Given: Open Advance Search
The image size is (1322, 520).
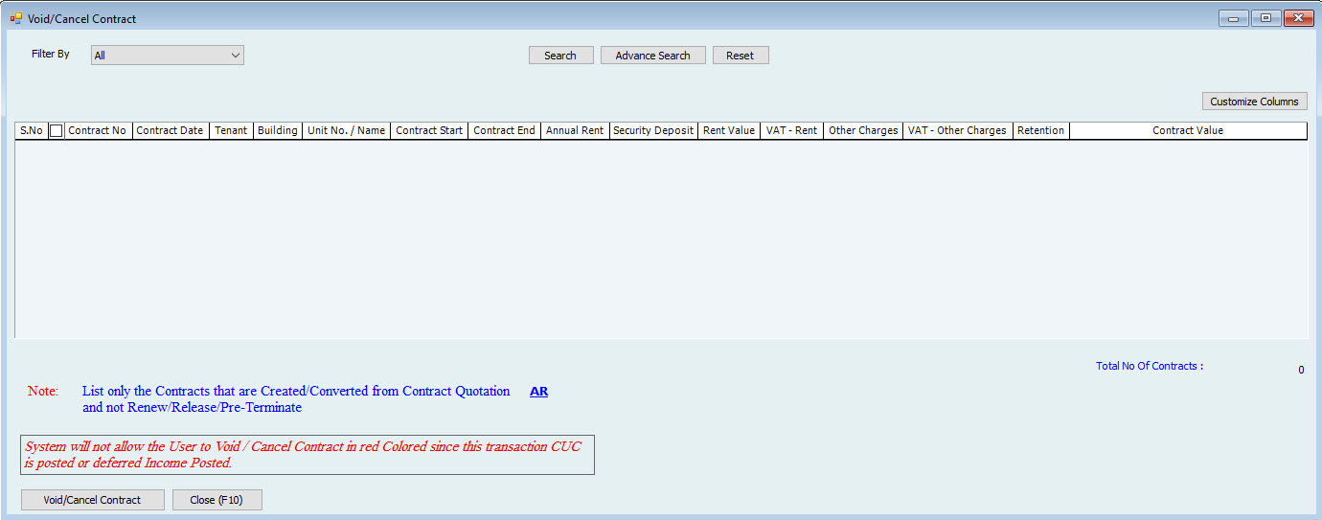Looking at the screenshot, I should 652,56.
